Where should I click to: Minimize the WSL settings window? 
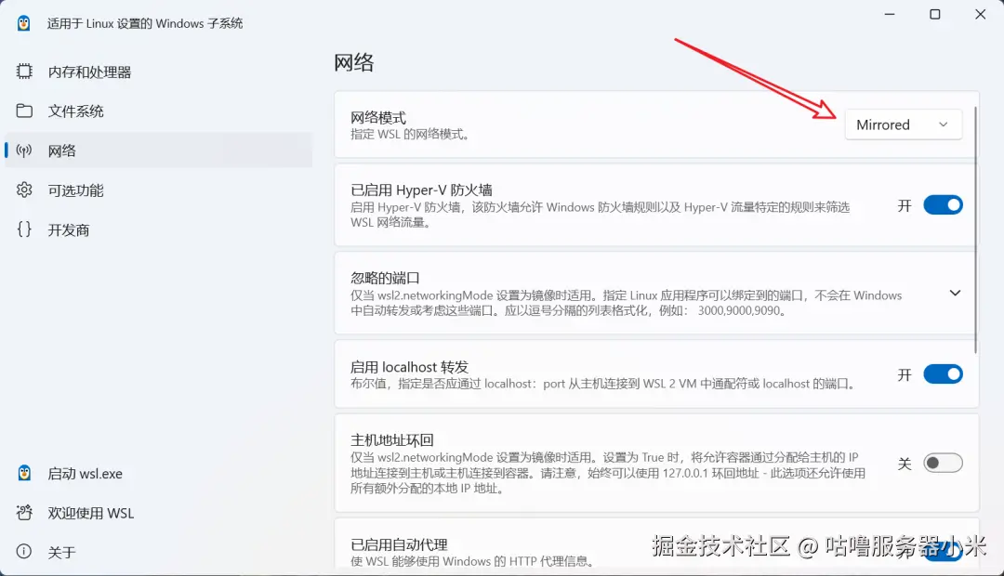tap(890, 14)
